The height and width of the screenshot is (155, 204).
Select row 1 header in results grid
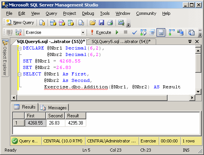tap(19, 123)
